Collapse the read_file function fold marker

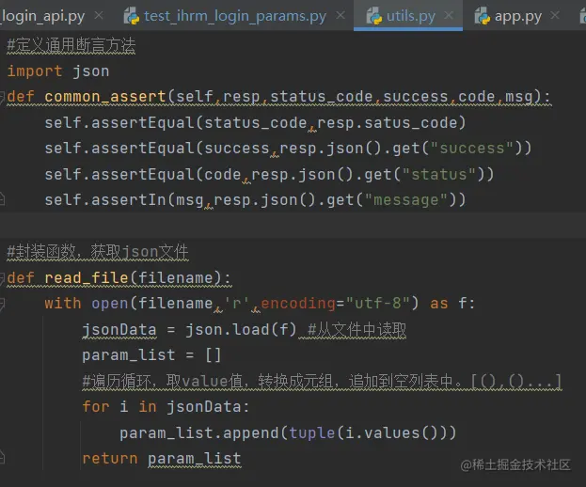2,278
